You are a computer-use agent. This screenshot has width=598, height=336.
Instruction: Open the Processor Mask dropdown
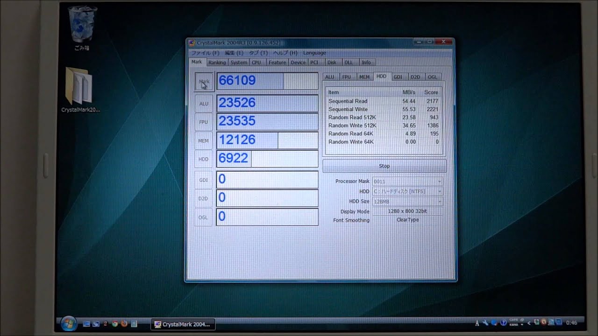tap(407, 181)
